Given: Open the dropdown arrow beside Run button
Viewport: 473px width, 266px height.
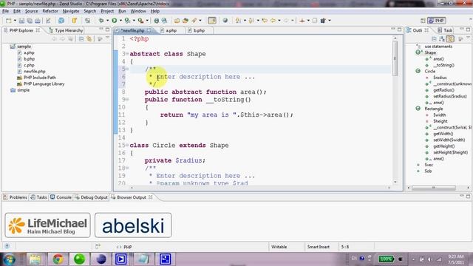Looking at the screenshot, I should coord(120,21).
